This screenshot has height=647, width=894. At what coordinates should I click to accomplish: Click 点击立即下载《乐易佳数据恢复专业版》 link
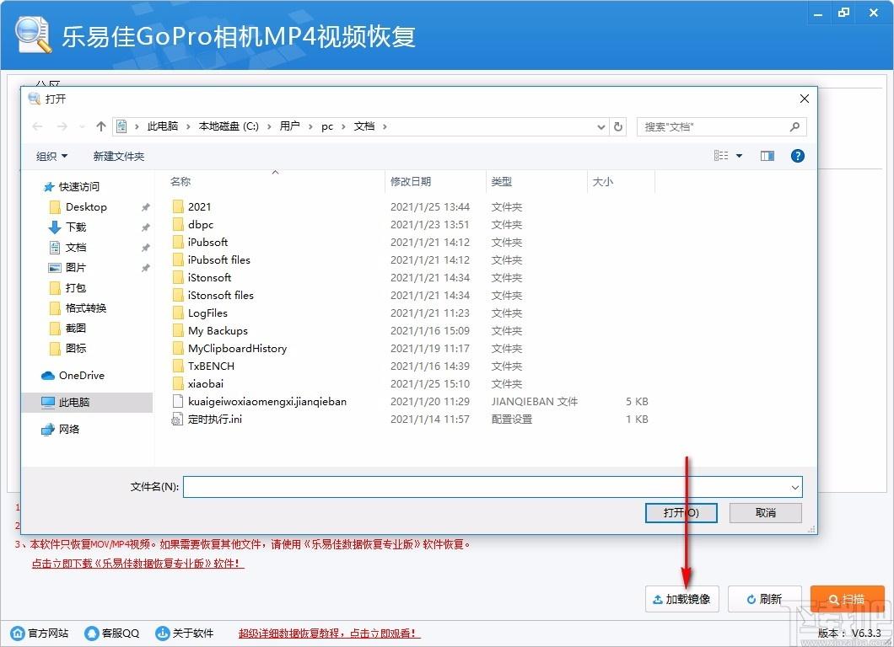(x=137, y=564)
